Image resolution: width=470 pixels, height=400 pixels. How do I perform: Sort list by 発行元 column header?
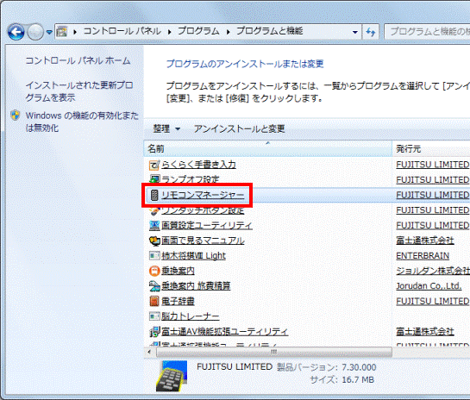(431, 148)
